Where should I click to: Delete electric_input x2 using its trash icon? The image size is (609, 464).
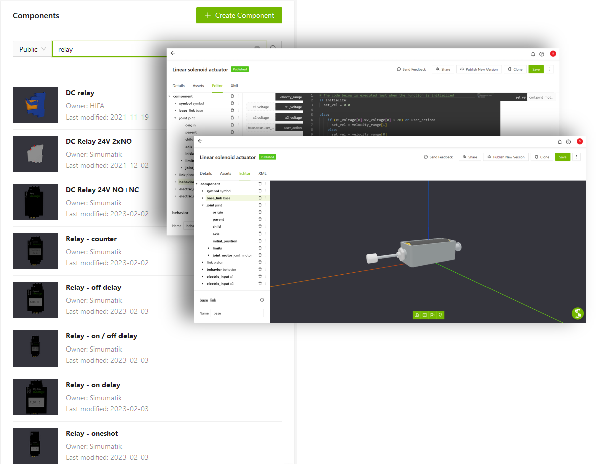tap(260, 284)
